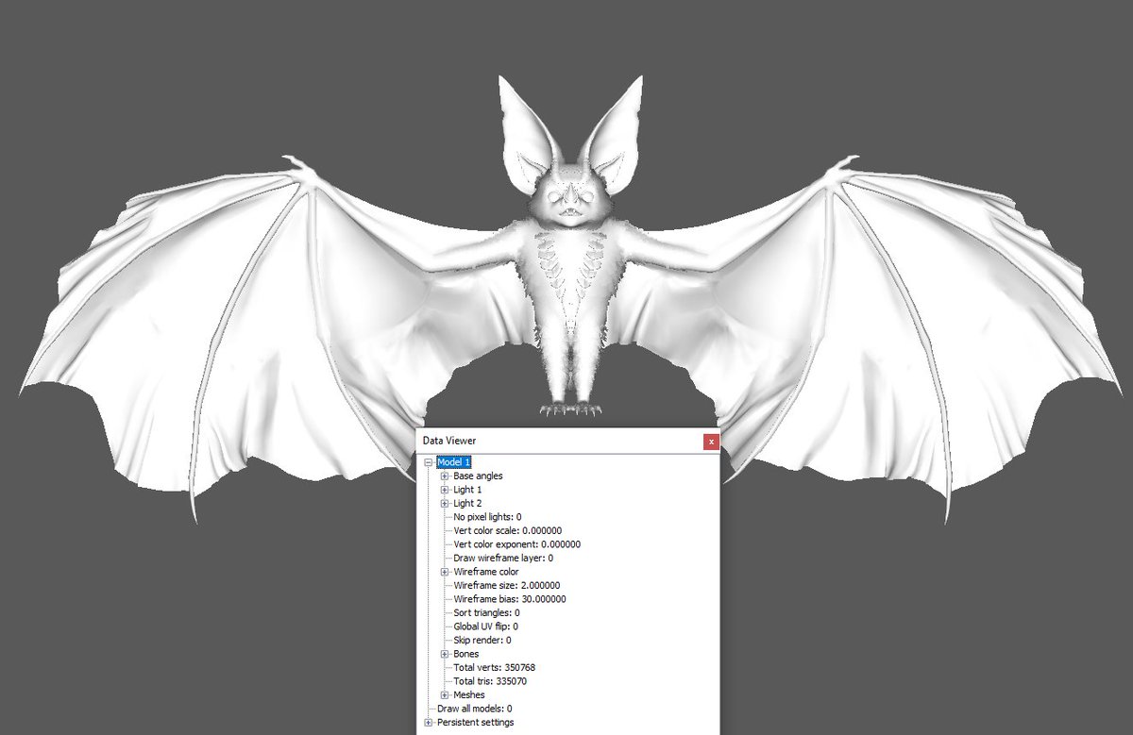The width and height of the screenshot is (1133, 735).
Task: Select the Skip render item
Action: click(481, 641)
